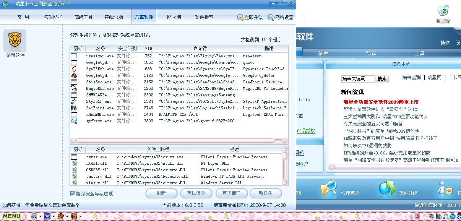Click the 网络设置 globe icon
461x221 pixels.
tap(271, 18)
